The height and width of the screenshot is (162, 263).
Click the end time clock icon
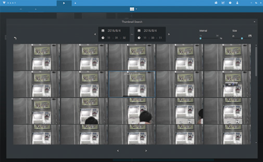pyautogui.click(x=139, y=38)
